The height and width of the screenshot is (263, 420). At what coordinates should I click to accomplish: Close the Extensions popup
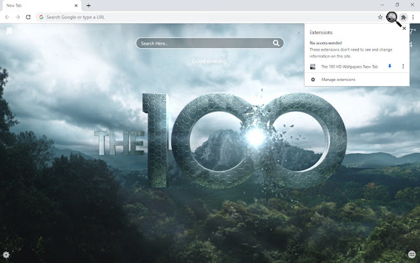[x=404, y=28]
